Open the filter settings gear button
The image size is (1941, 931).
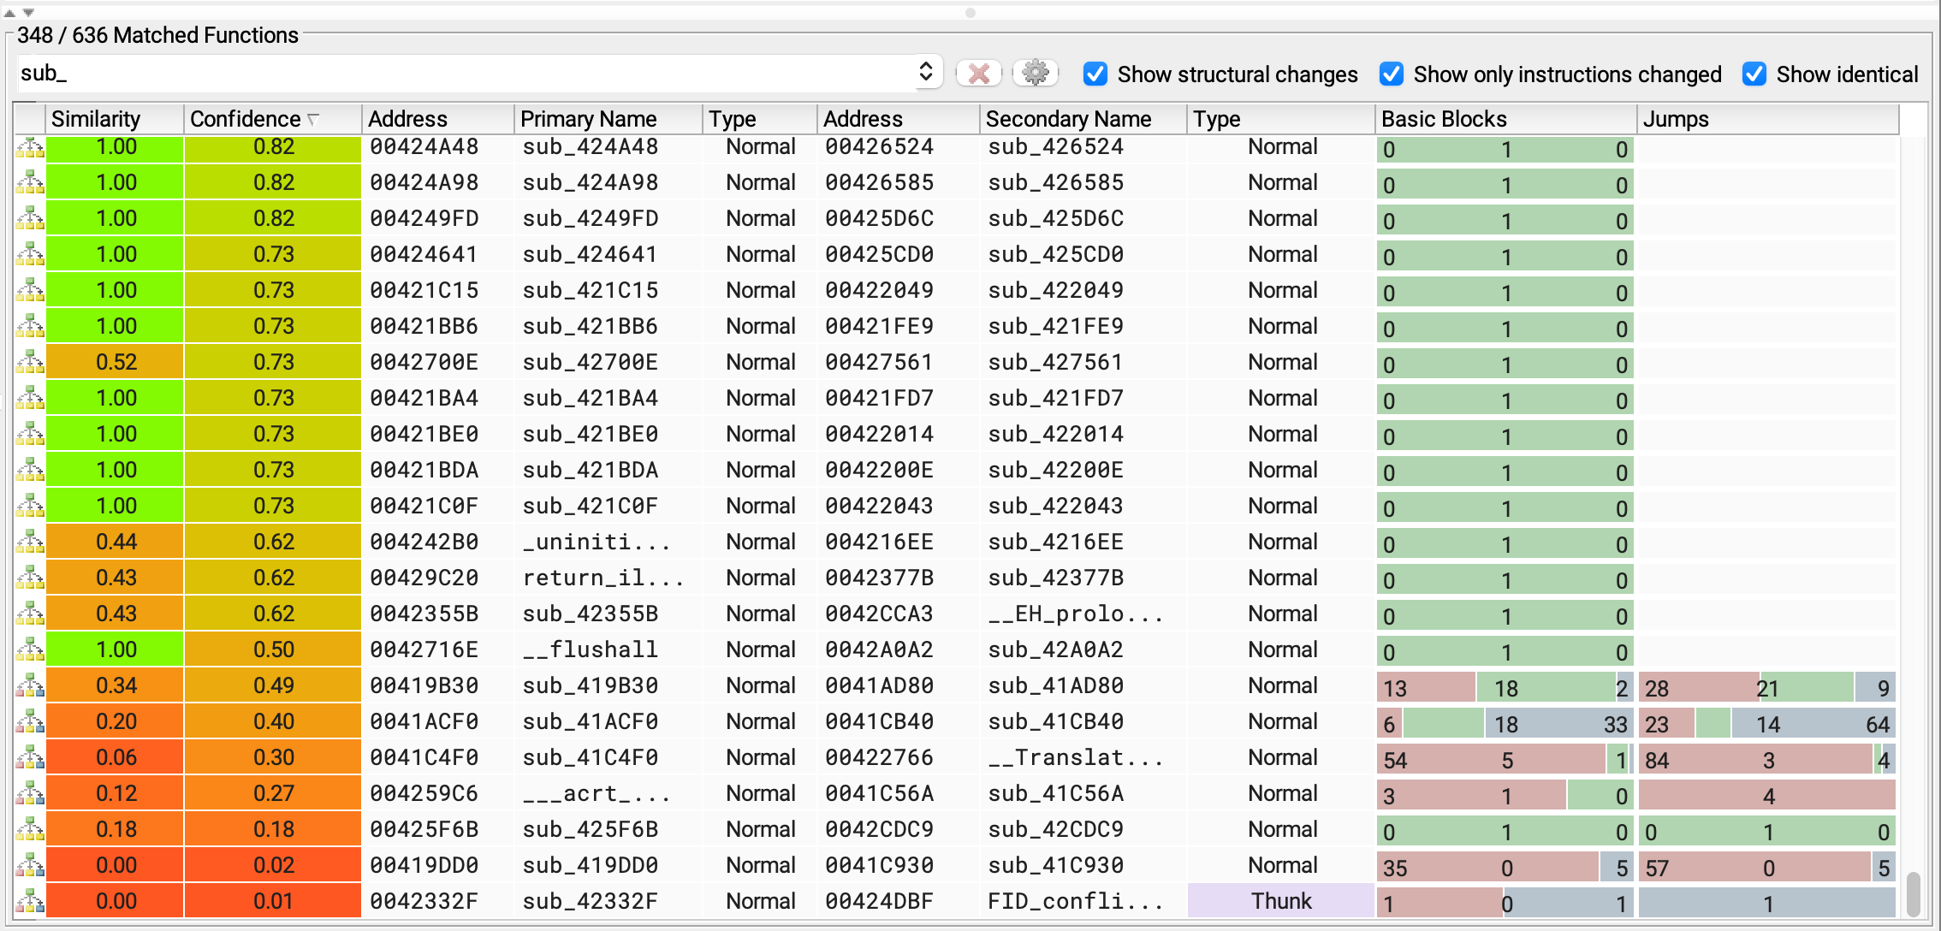tap(1036, 74)
